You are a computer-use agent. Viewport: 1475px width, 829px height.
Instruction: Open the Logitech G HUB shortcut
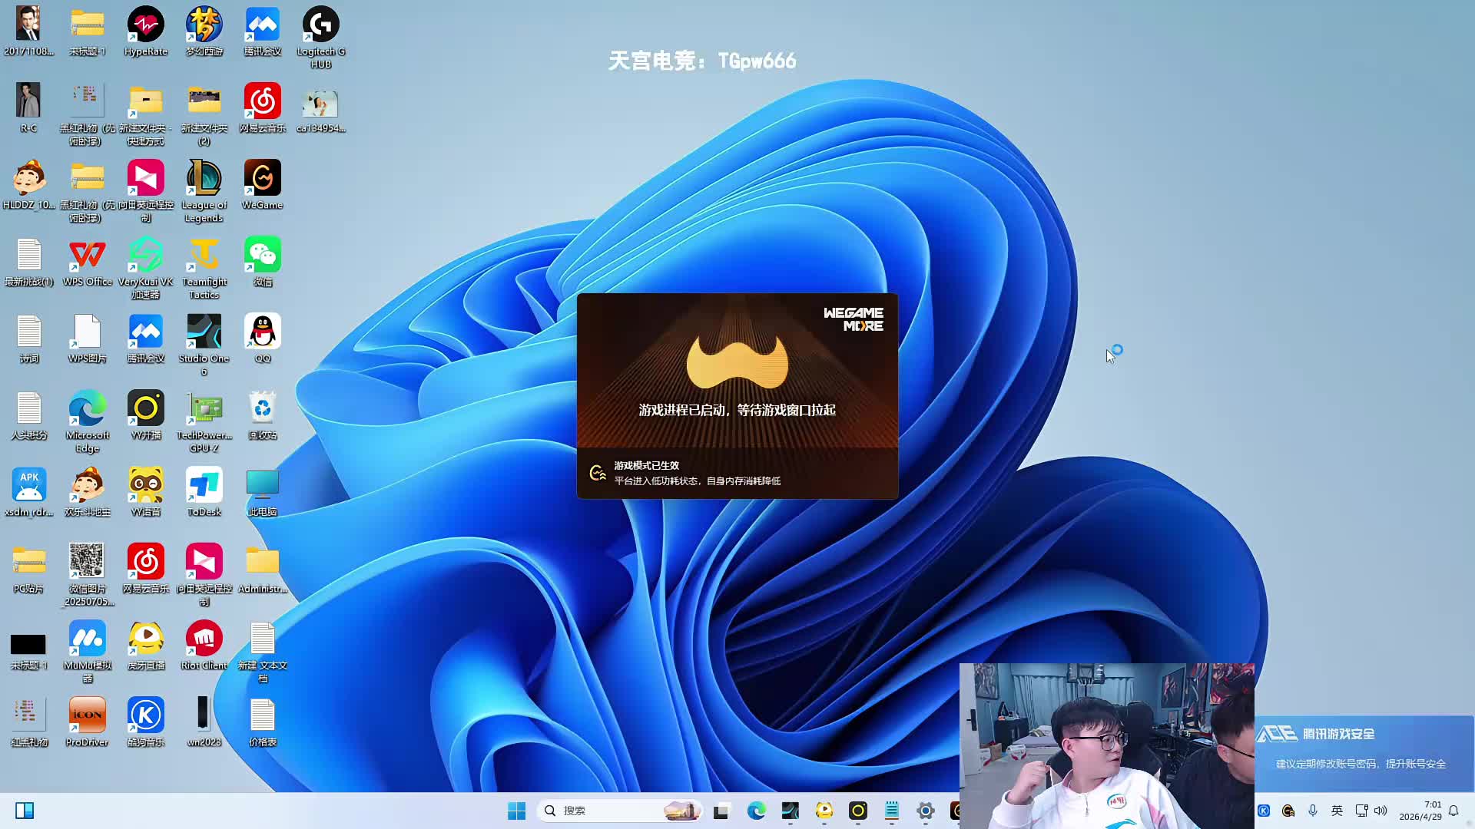click(320, 25)
